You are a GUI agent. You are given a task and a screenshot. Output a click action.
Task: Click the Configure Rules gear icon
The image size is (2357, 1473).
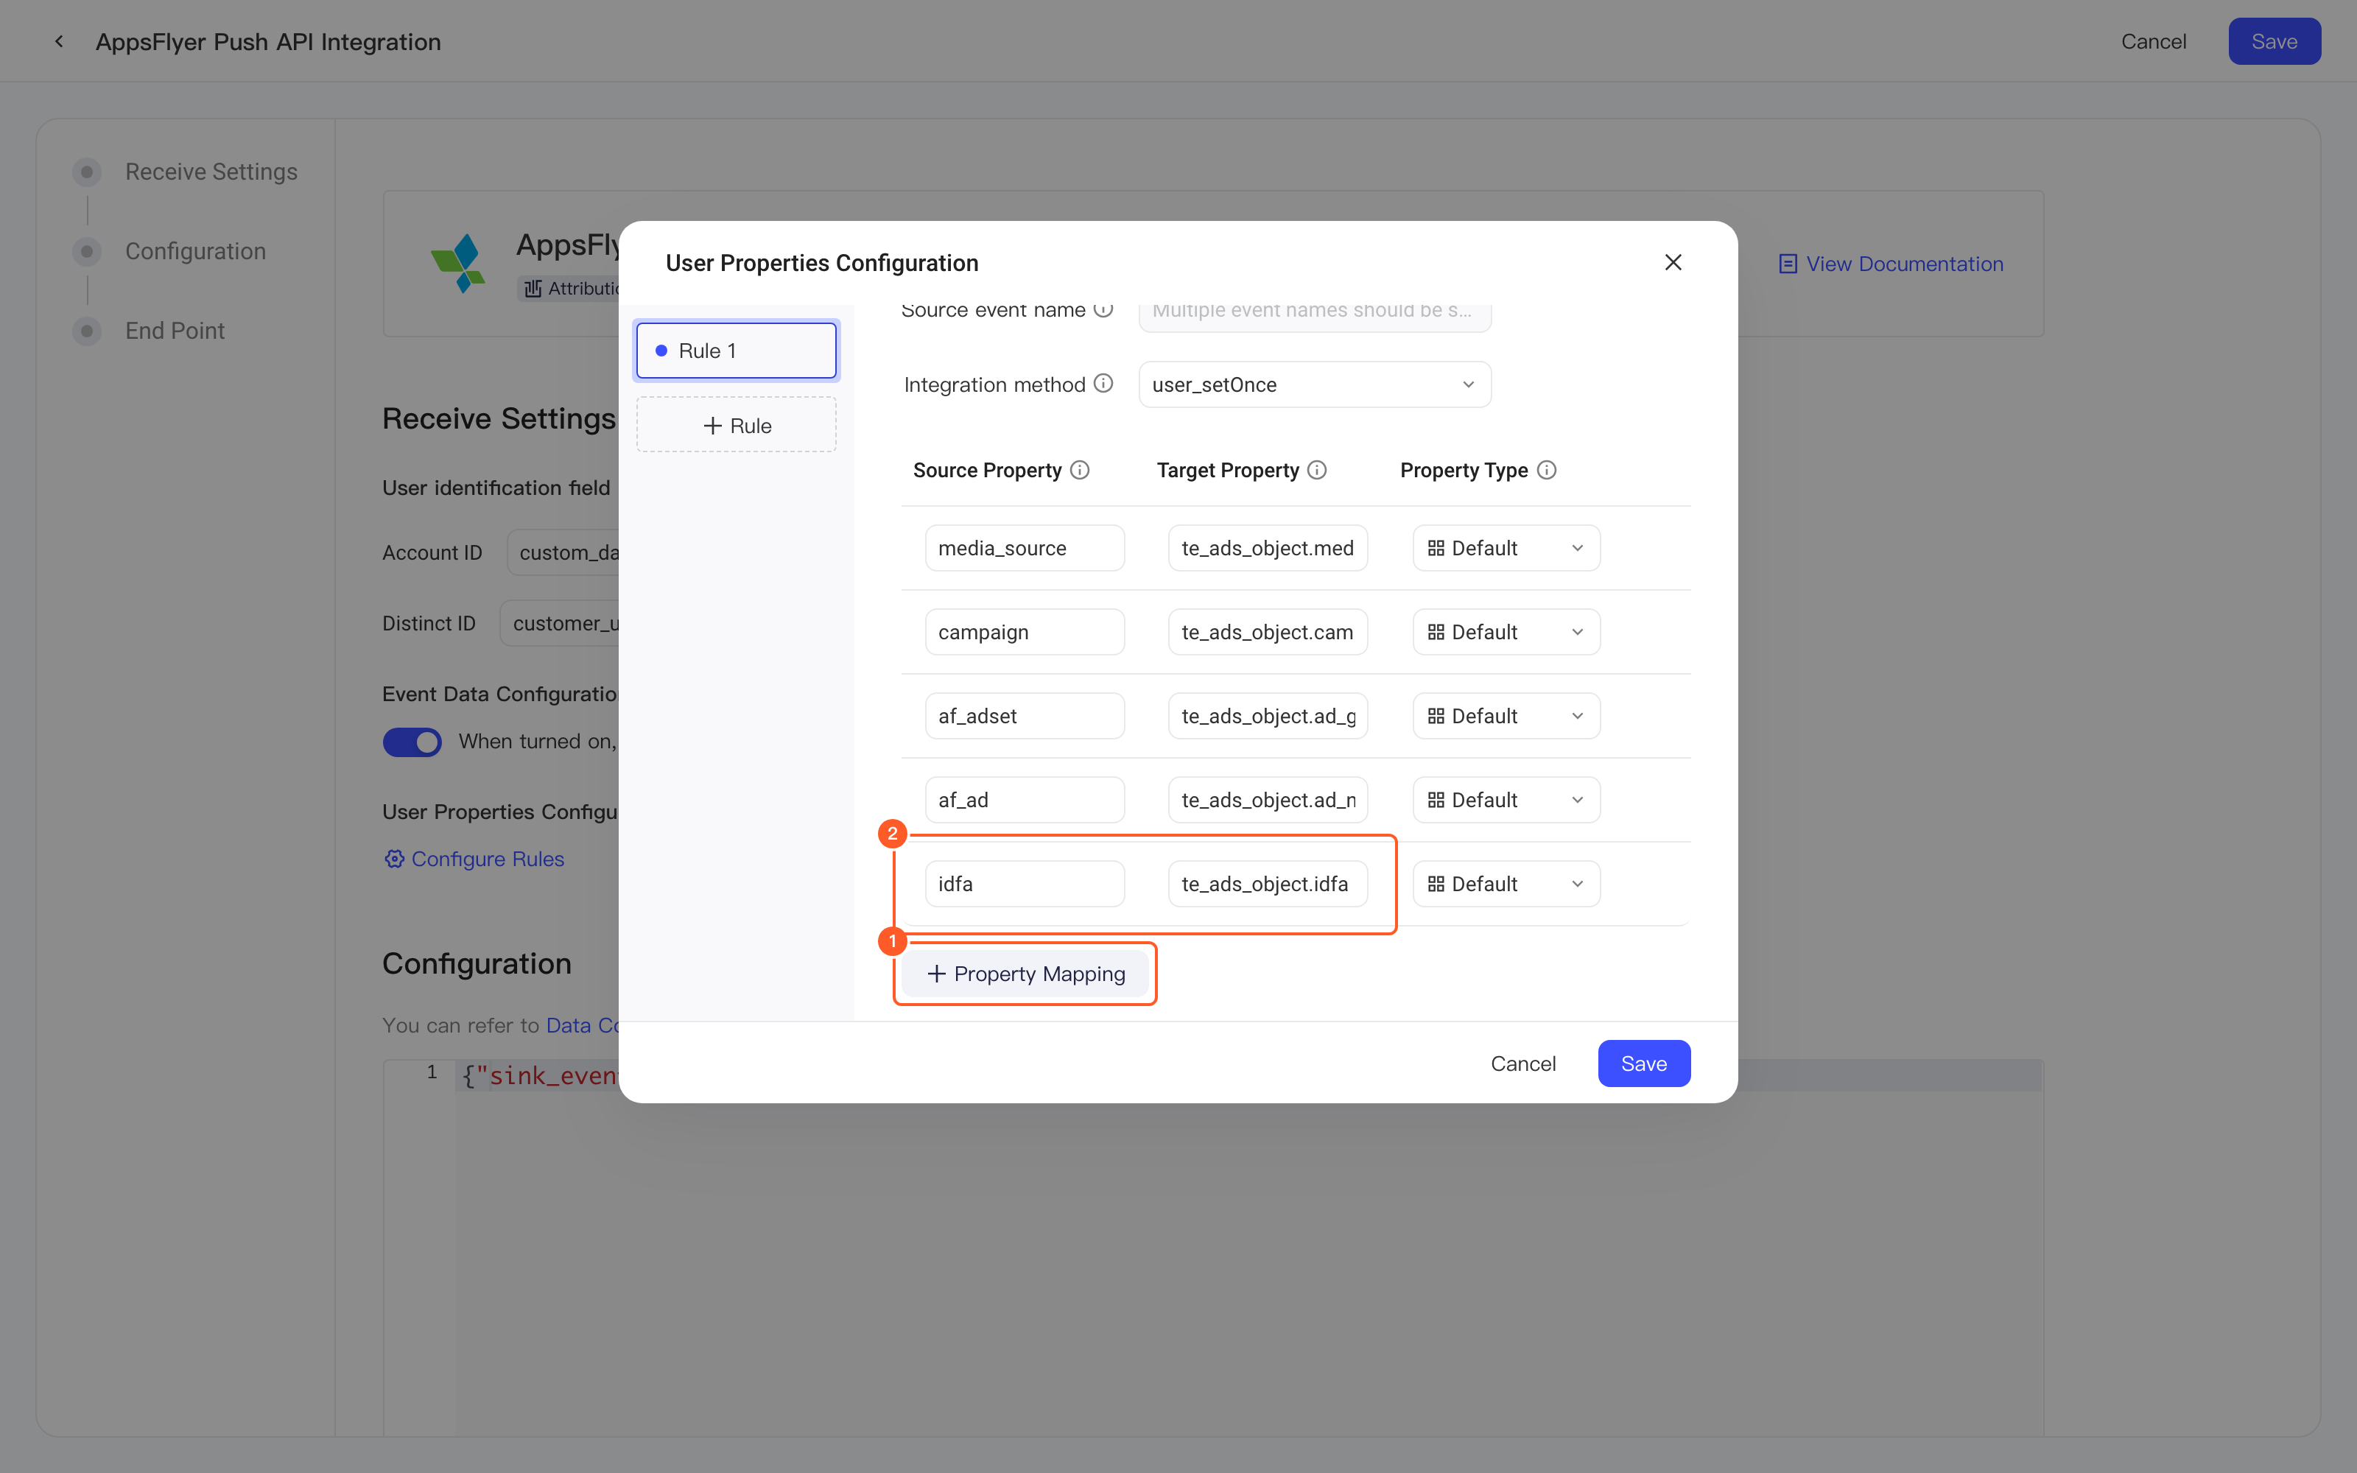click(393, 858)
